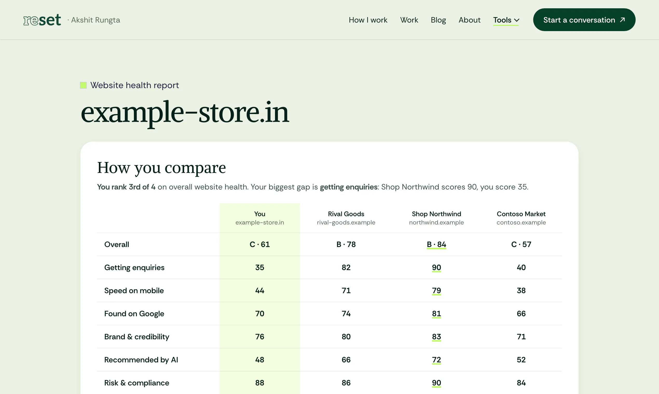Viewport: 659px width, 394px height.
Task: Click the Overall row label
Action: pyautogui.click(x=117, y=244)
